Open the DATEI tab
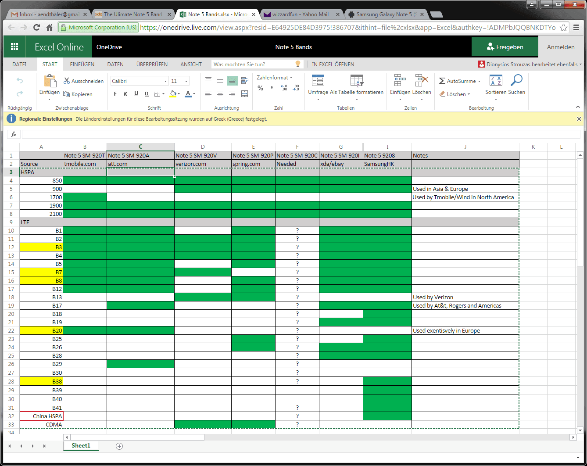This screenshot has height=466, width=587. [19, 64]
